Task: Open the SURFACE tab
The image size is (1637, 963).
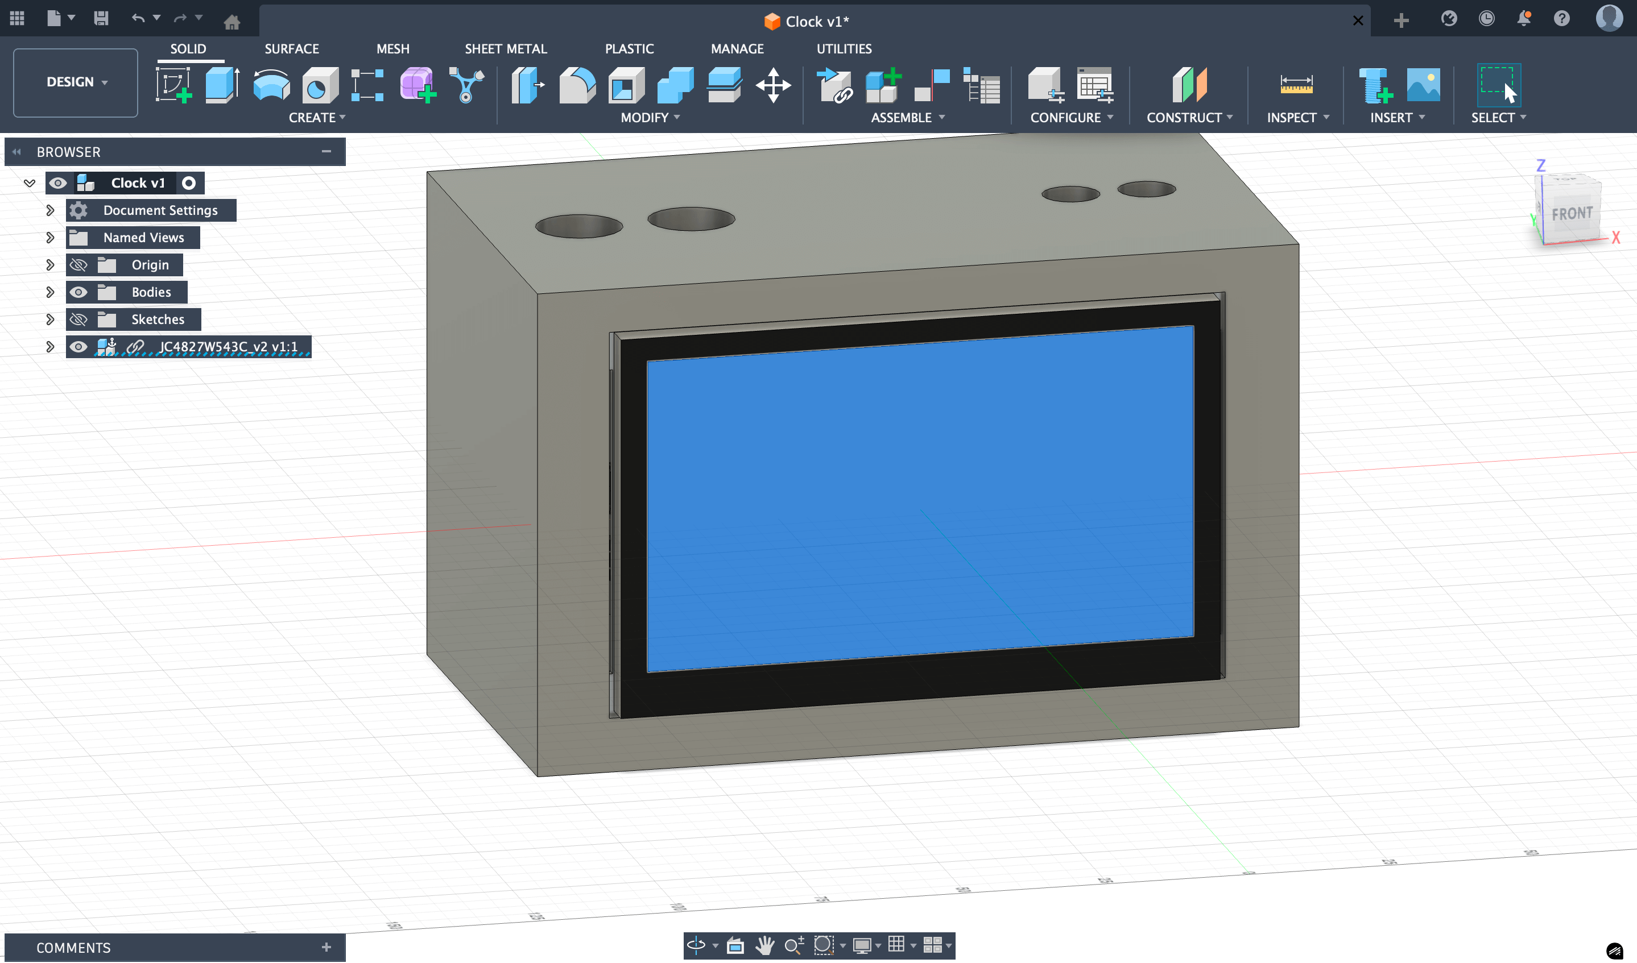Action: click(x=292, y=49)
